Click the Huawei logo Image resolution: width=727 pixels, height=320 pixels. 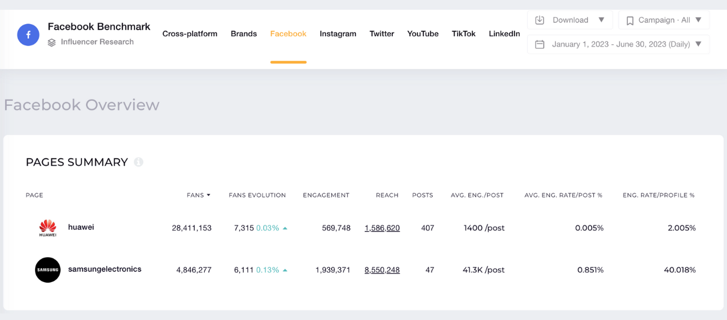48,228
